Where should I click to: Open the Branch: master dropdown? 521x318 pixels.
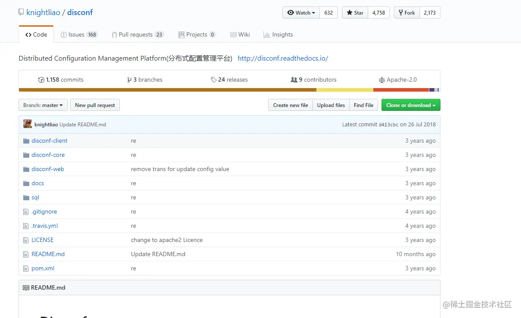pos(43,105)
